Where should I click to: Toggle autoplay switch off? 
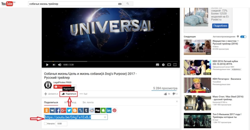click(x=243, y=37)
